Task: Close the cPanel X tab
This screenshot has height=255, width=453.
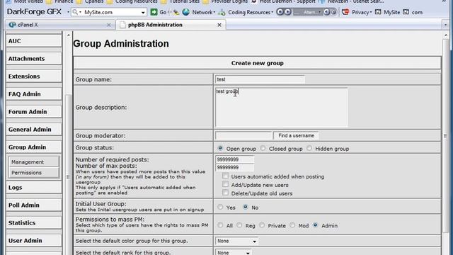Action: (x=108, y=25)
